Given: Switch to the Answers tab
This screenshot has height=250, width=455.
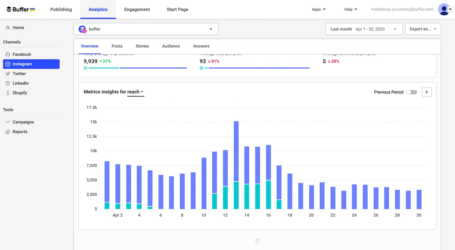Looking at the screenshot, I should coord(201,46).
